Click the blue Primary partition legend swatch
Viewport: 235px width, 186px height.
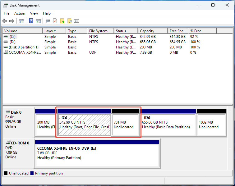click(x=32, y=173)
